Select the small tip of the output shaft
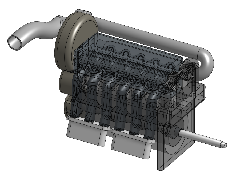The width and height of the screenshot is (232, 173). 224,145
